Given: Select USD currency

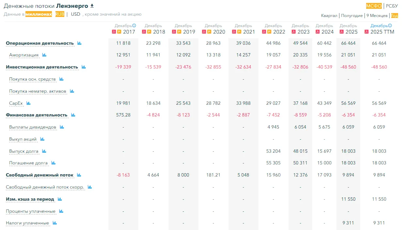Looking at the screenshot, I should (75, 14).
